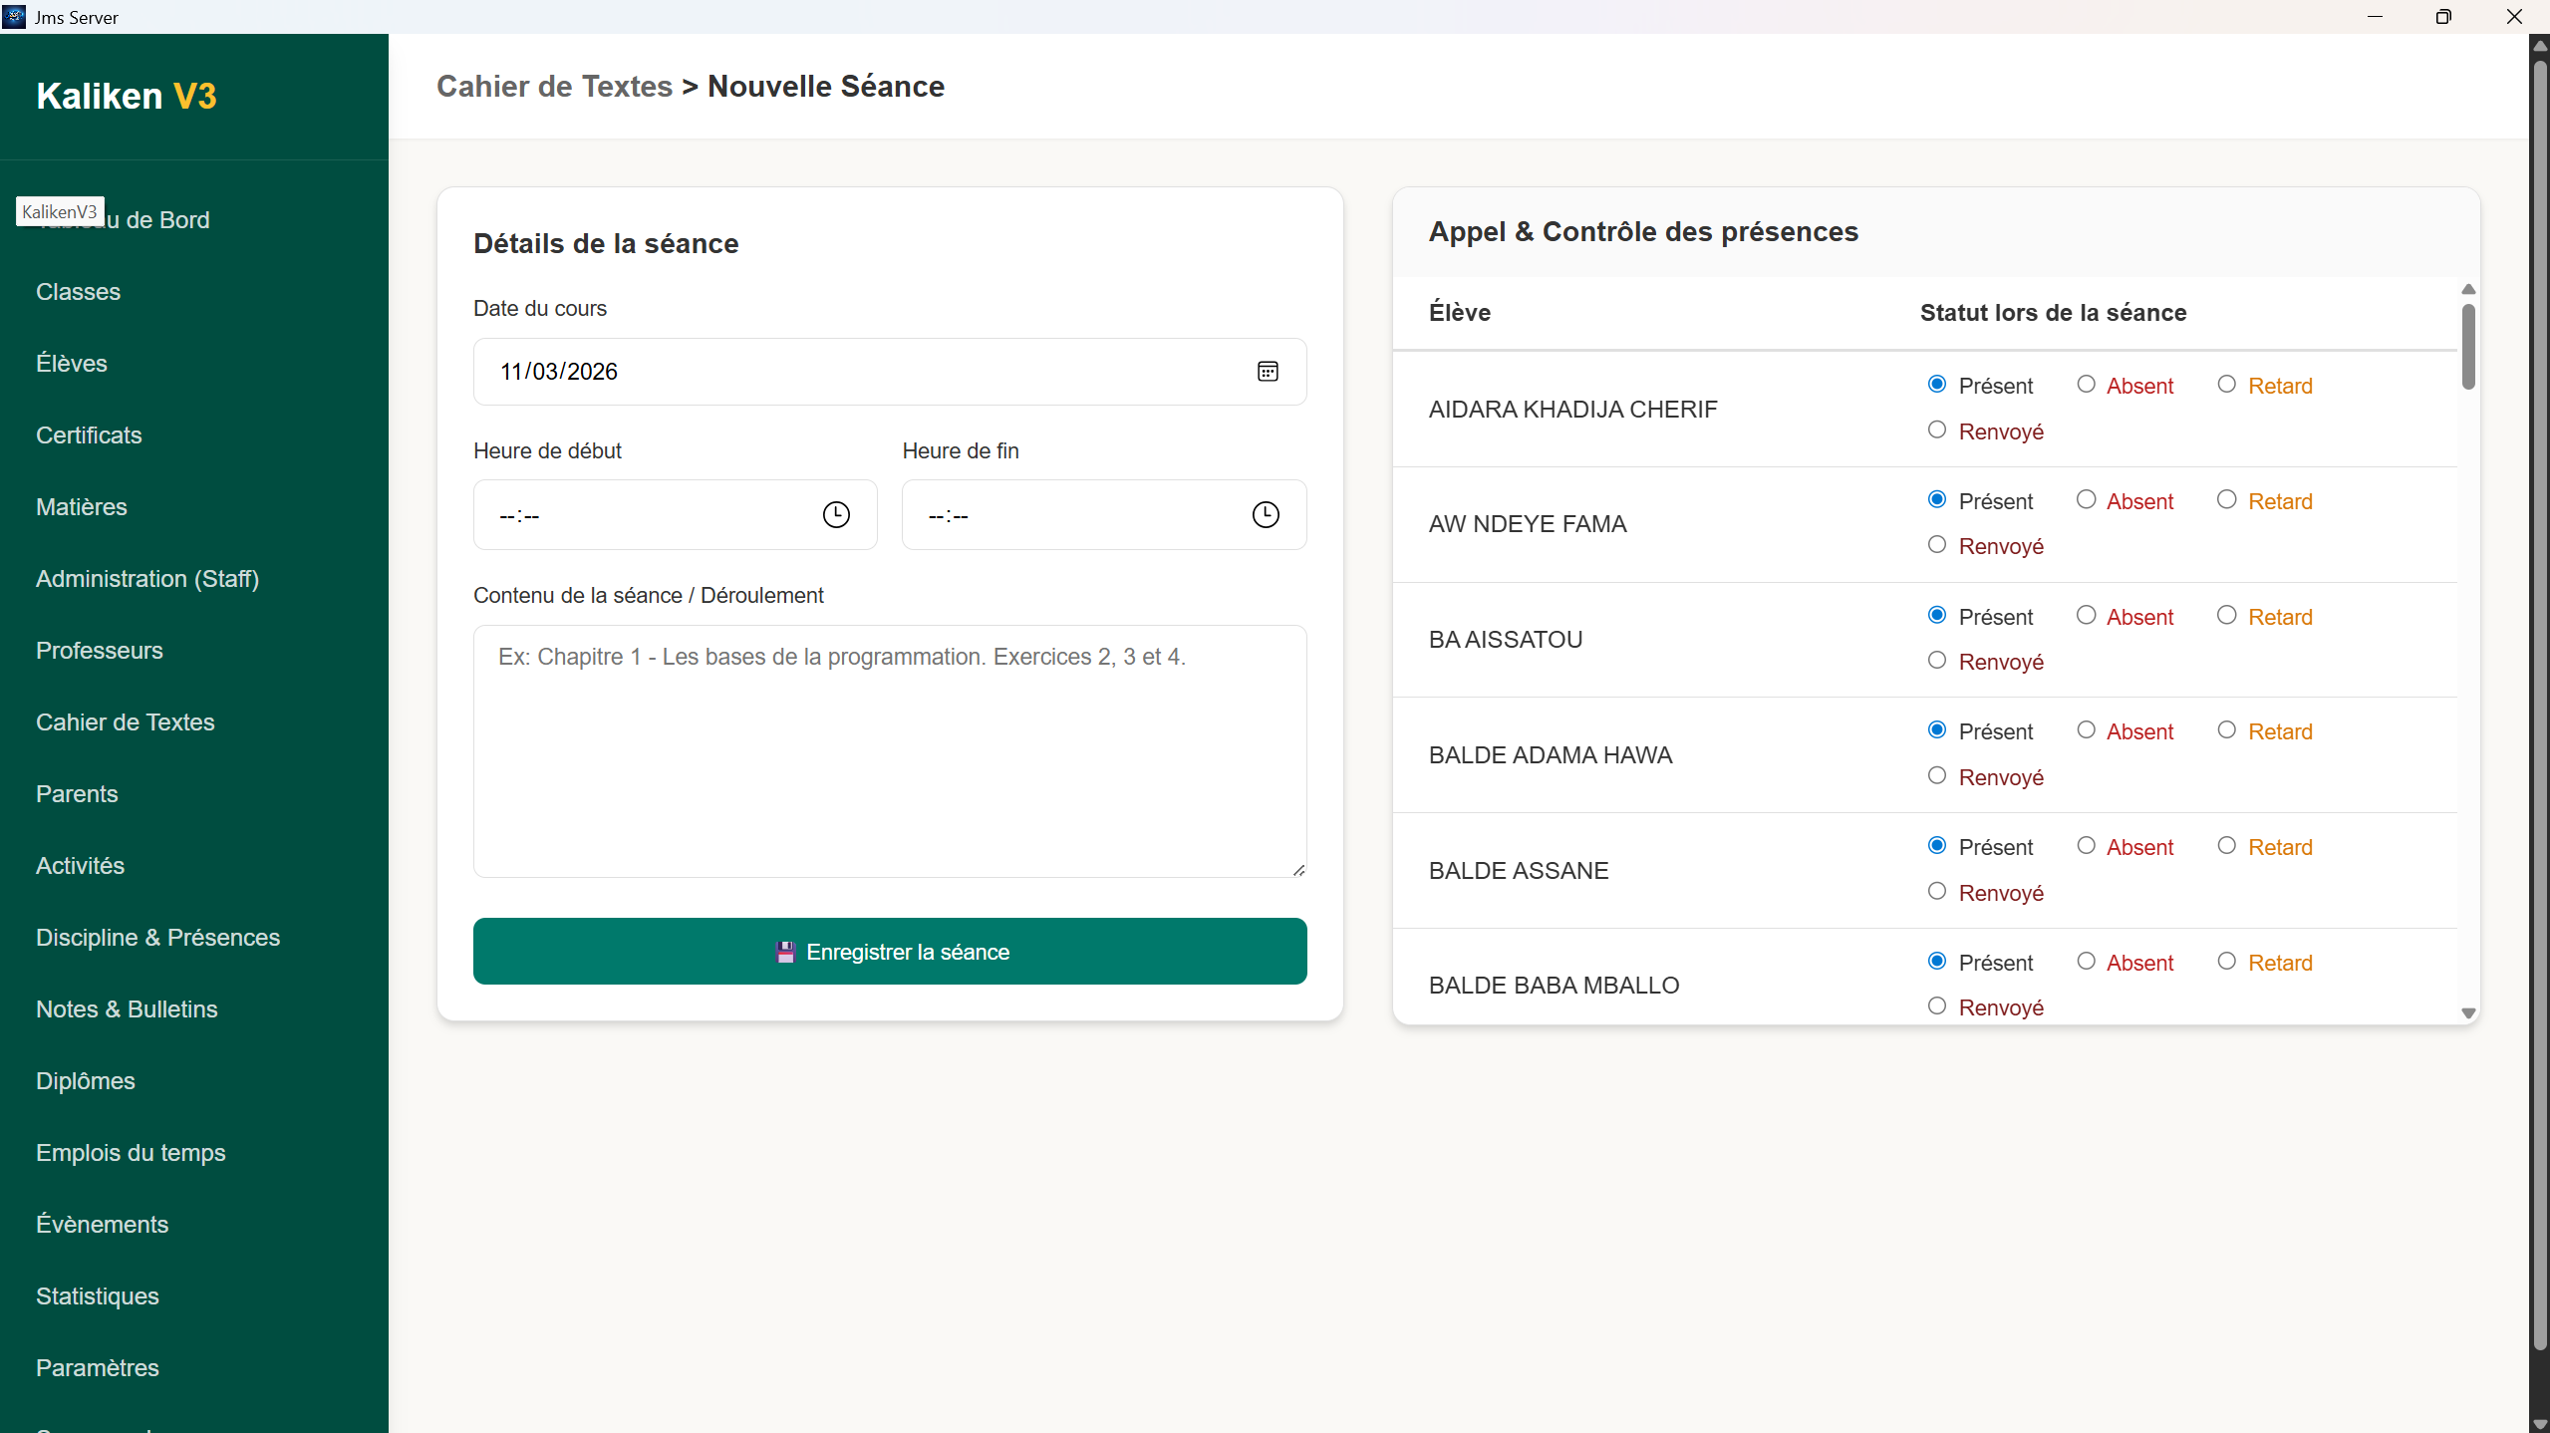This screenshot has width=2550, height=1433.
Task: Open Discipline & Présences in sidebar
Action: [157, 938]
